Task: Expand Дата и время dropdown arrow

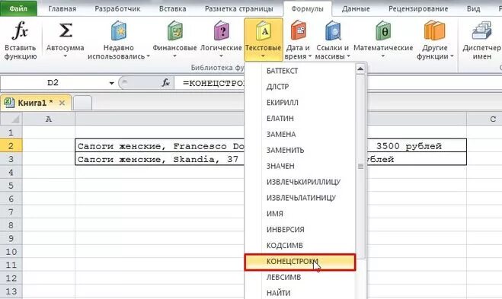Action: point(309,56)
